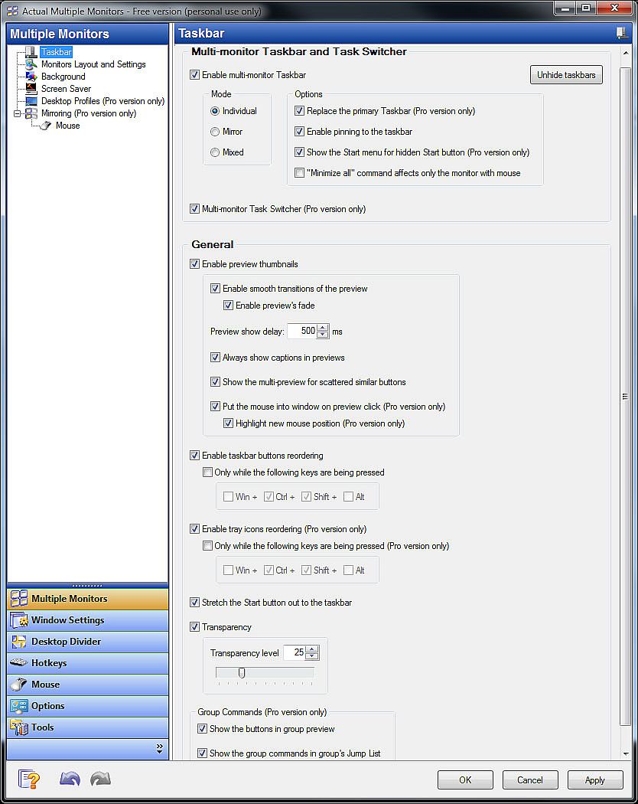The height and width of the screenshot is (804, 638).
Task: Toggle Enable preview's fade checkbox
Action: [228, 305]
